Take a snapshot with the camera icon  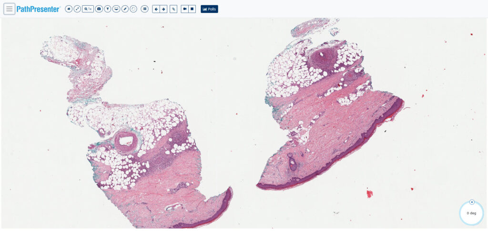pos(99,9)
